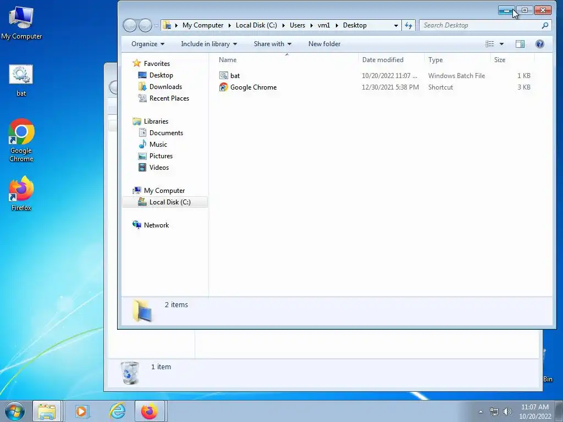This screenshot has width=563, height=422.
Task: Click the Back navigation arrow in Explorer
Action: pos(130,25)
